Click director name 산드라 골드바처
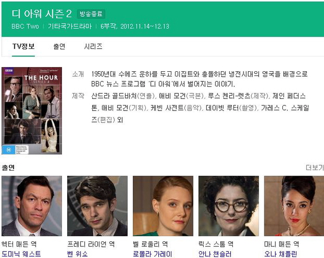The height and width of the screenshot is (258, 324). click(x=114, y=96)
